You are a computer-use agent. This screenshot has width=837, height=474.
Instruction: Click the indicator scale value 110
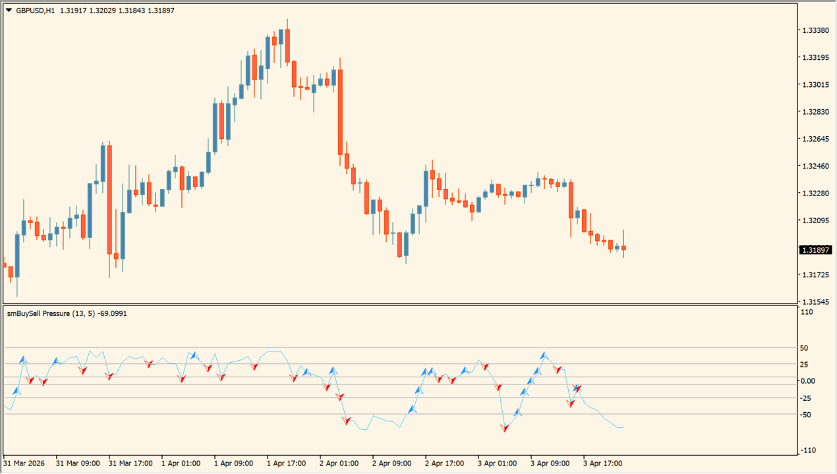pyautogui.click(x=805, y=312)
